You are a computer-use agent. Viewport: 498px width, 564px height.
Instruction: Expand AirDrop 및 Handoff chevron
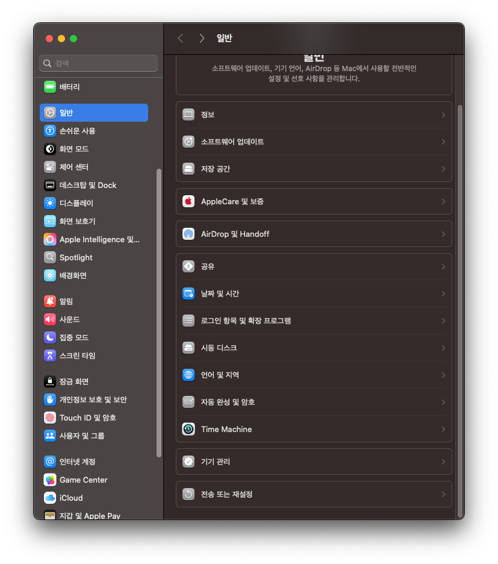[443, 234]
